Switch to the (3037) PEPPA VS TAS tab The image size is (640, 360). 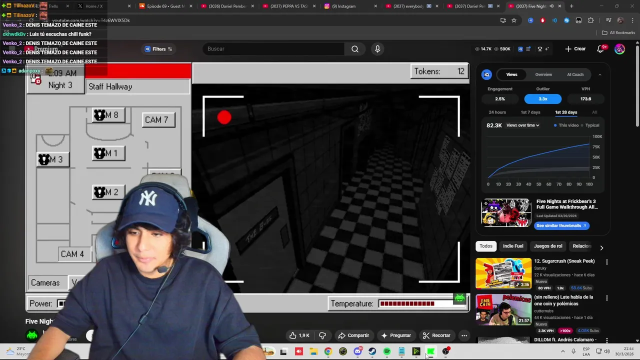tap(288, 6)
